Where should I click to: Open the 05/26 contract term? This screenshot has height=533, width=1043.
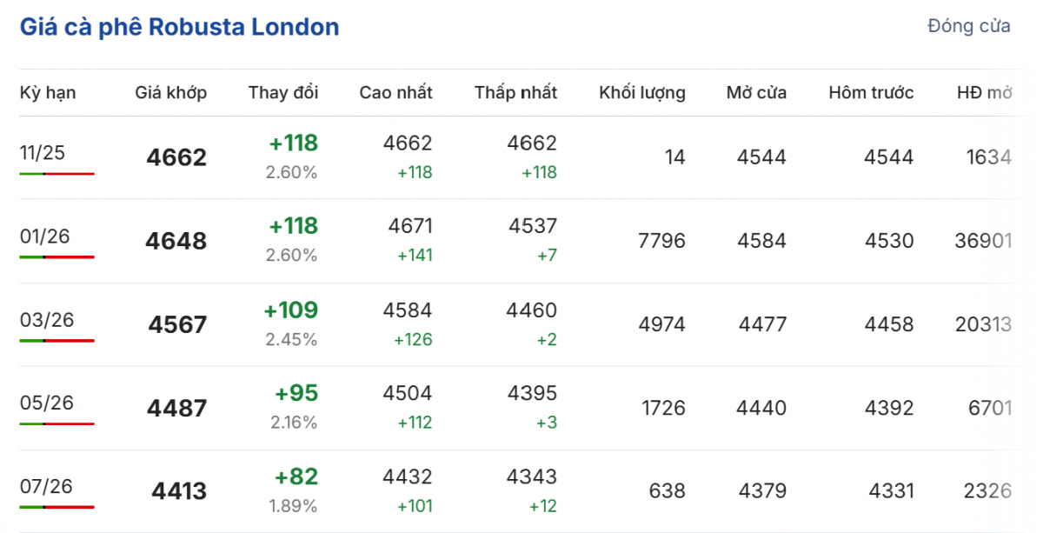click(47, 403)
